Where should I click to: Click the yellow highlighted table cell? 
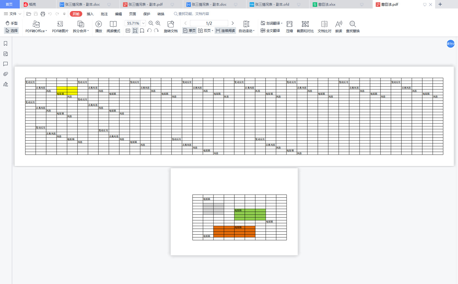pyautogui.click(x=67, y=91)
